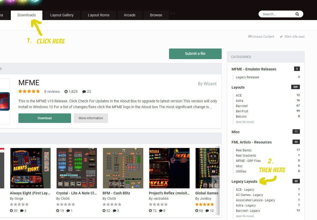Open Unread Content link

point(261,37)
